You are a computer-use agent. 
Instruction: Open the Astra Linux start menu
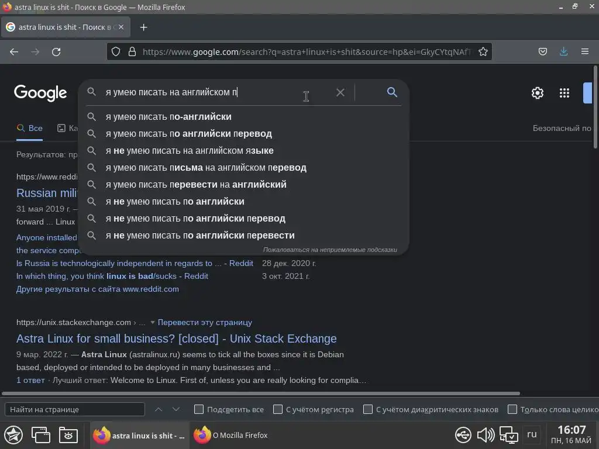tap(13, 435)
